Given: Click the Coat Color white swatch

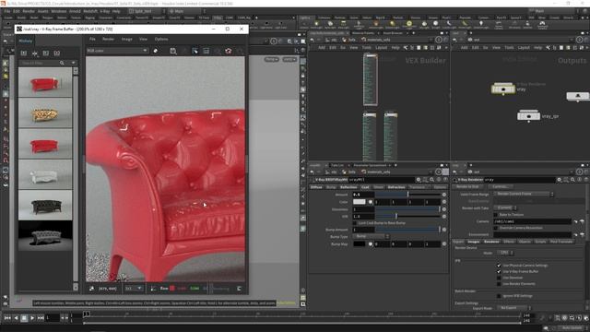Looking at the screenshot, I should 359,202.
